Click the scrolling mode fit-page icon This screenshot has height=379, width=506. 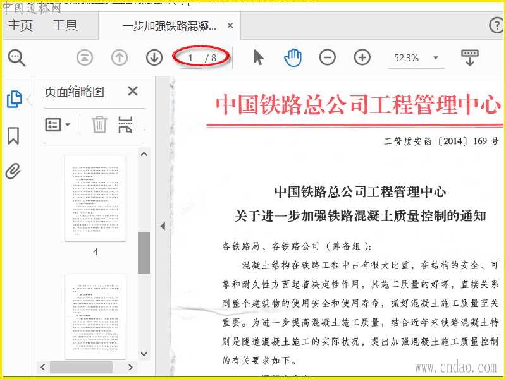click(x=469, y=57)
